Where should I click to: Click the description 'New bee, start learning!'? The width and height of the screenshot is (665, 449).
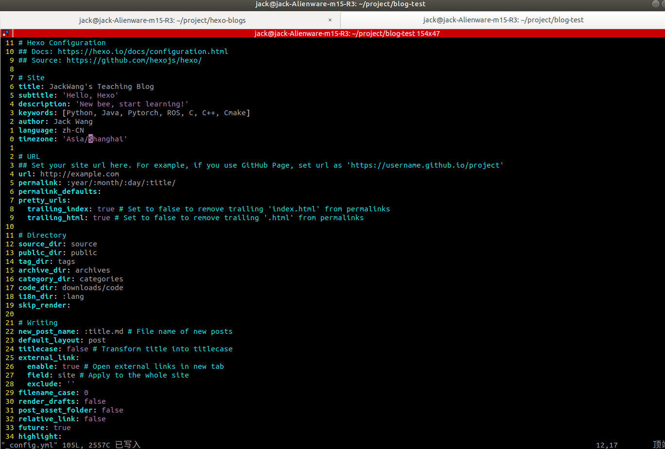click(x=132, y=104)
